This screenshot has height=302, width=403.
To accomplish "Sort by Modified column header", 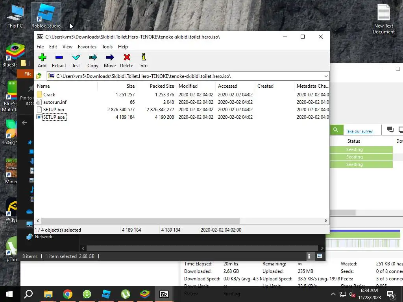I will pyautogui.click(x=196, y=86).
